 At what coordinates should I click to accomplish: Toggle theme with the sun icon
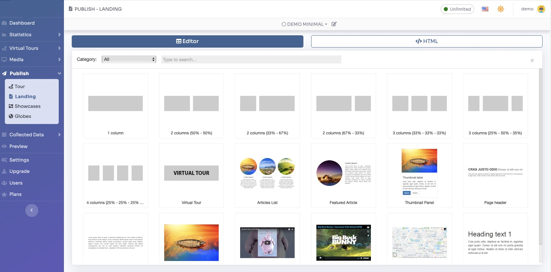point(501,9)
